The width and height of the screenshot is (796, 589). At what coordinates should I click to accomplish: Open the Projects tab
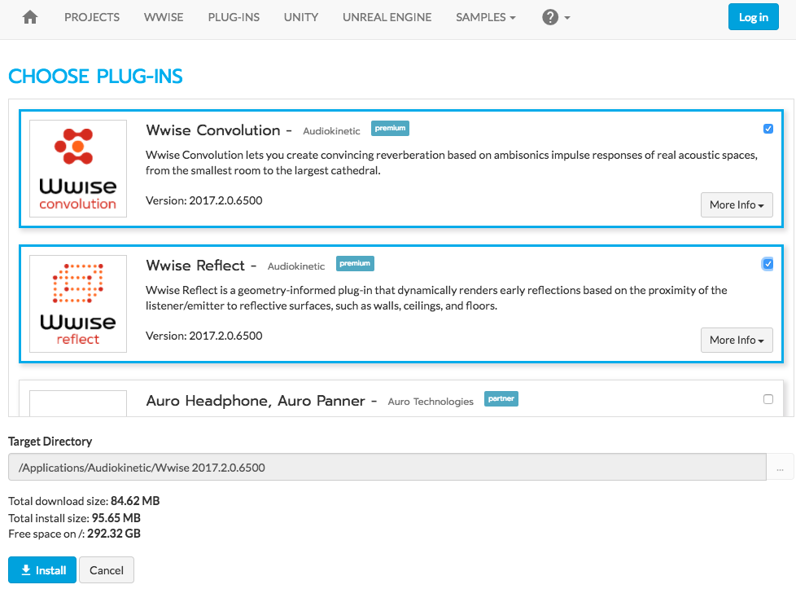(92, 17)
